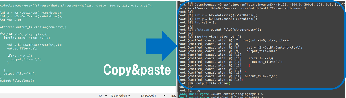Image resolution: width=346 pixels, height=98 pixels.
Task: Toggle the INS insert mode indicator
Action: pyautogui.click(x=173, y=96)
